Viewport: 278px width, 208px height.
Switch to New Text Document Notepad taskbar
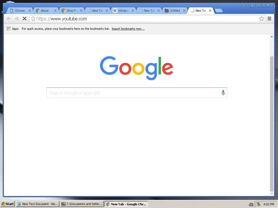(38, 204)
